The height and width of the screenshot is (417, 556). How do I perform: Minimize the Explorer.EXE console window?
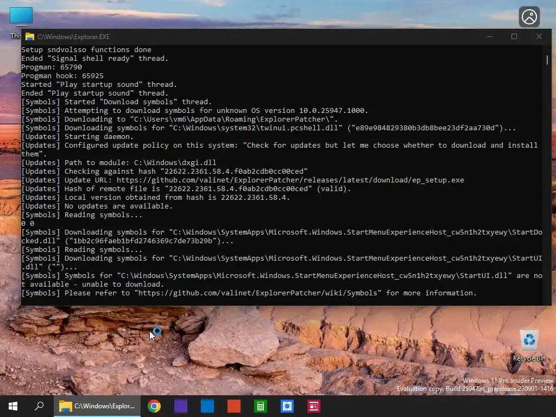coord(490,36)
